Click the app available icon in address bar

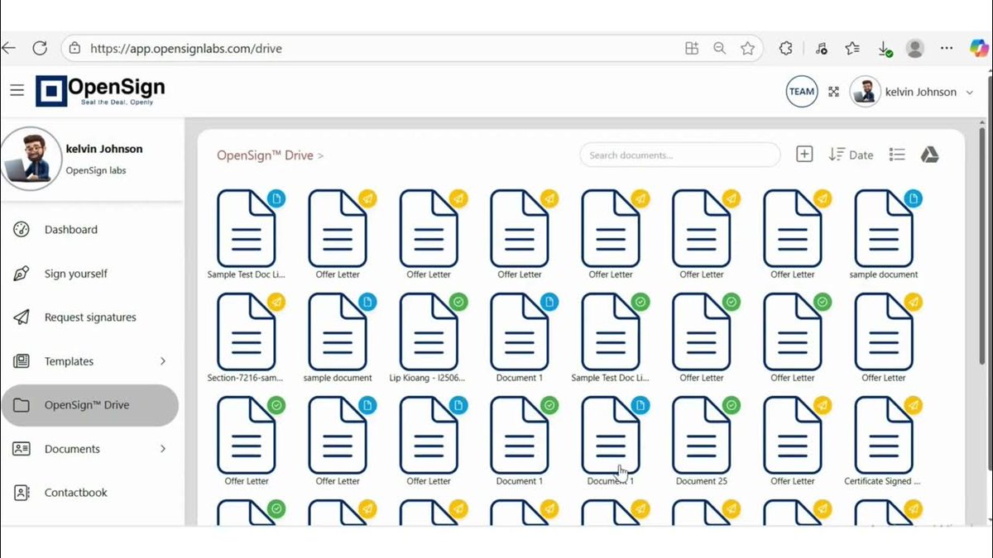(692, 49)
